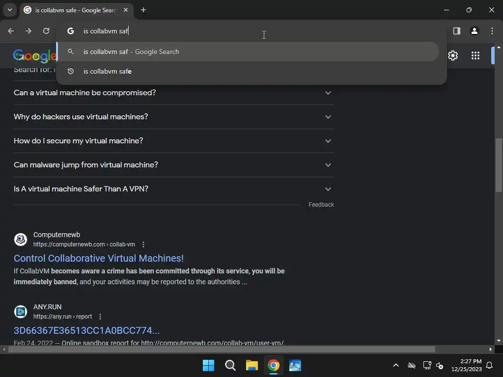
Task: Expand 'Can malware jump from virtual machine?'
Action: click(173, 165)
